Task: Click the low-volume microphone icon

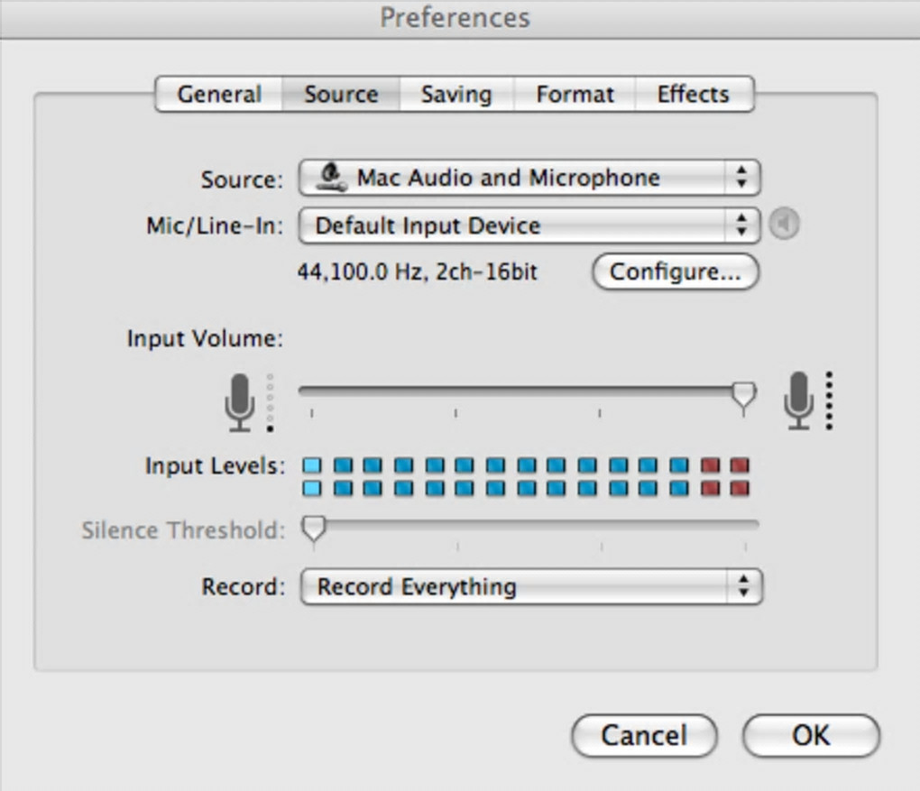Action: tap(239, 402)
